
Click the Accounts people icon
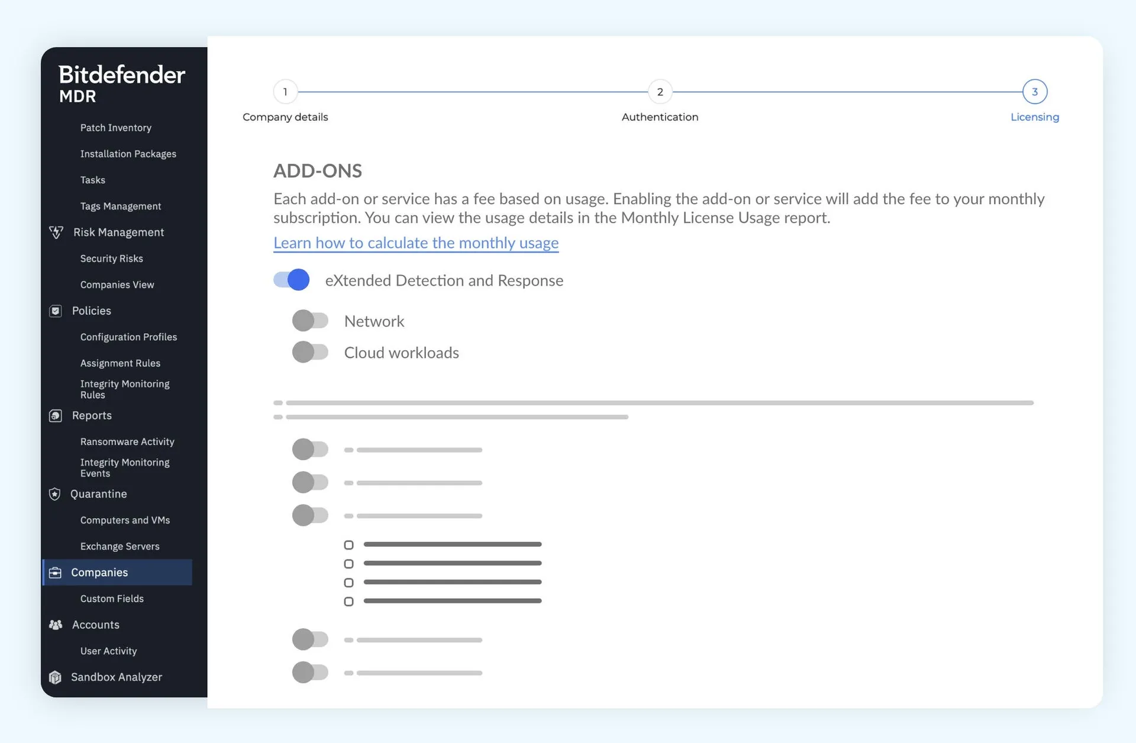56,625
